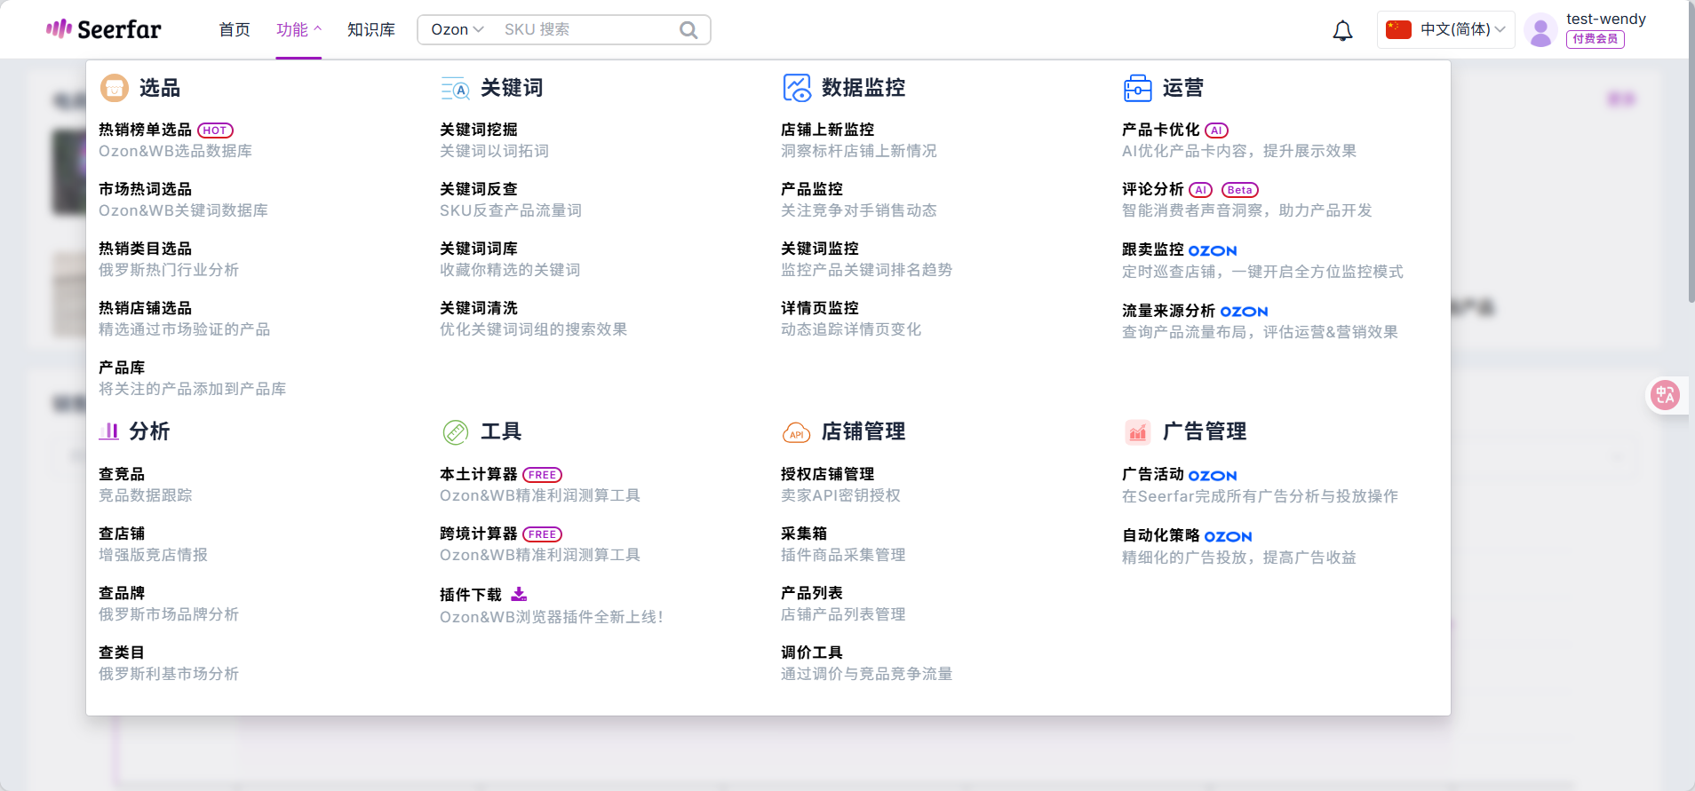Click the test-wendy username

click(x=1606, y=19)
